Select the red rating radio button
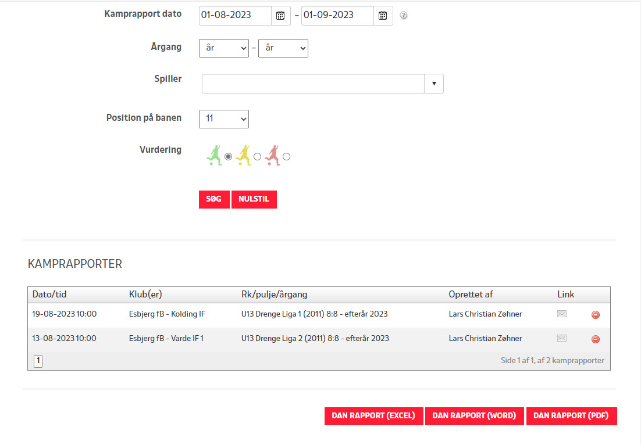This screenshot has height=445, width=641. [286, 156]
